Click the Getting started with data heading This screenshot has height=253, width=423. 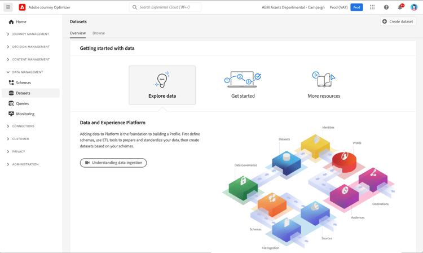107,49
